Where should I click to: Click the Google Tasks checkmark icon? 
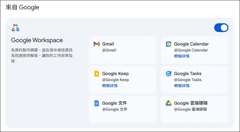pos(169,74)
